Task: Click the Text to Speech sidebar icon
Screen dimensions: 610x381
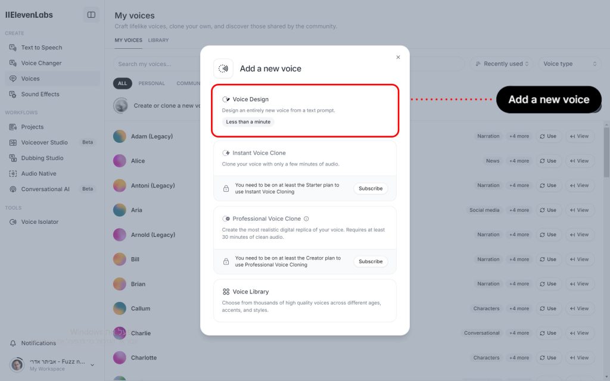Action: click(x=13, y=48)
